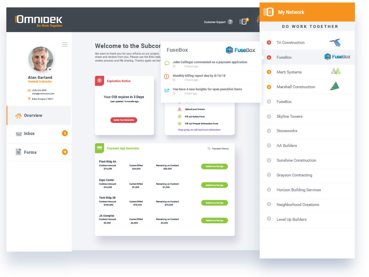Image resolution: width=369 pixels, height=277 pixels.
Task: Submit pay app for Tech Bldg 3B
Action: pos(214,203)
